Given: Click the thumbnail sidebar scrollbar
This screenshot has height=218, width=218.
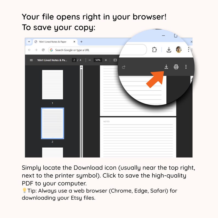Looking at the screenshot, I should [81, 111].
